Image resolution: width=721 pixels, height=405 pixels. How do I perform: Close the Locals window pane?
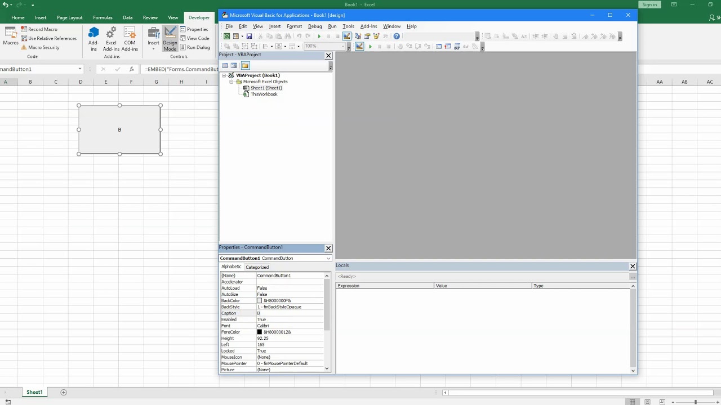click(x=633, y=266)
